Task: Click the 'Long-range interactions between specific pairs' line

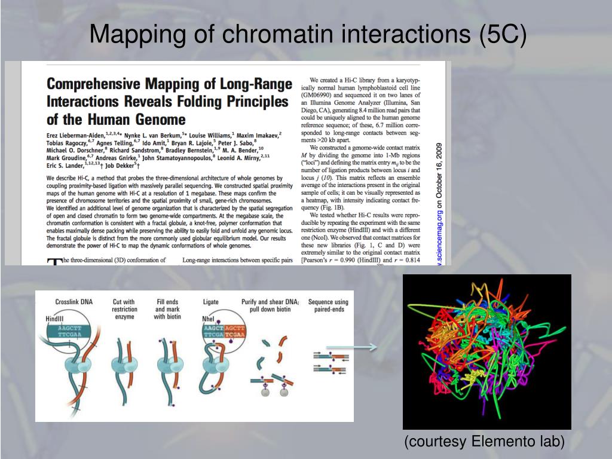Action: pos(237,261)
